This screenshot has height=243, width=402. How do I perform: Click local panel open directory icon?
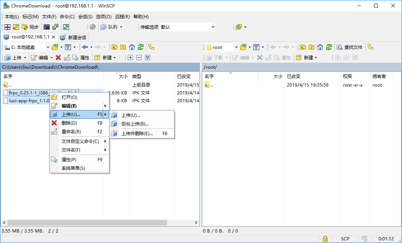pos(55,47)
